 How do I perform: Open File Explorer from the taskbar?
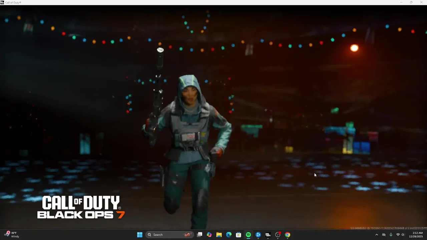pyautogui.click(x=219, y=235)
